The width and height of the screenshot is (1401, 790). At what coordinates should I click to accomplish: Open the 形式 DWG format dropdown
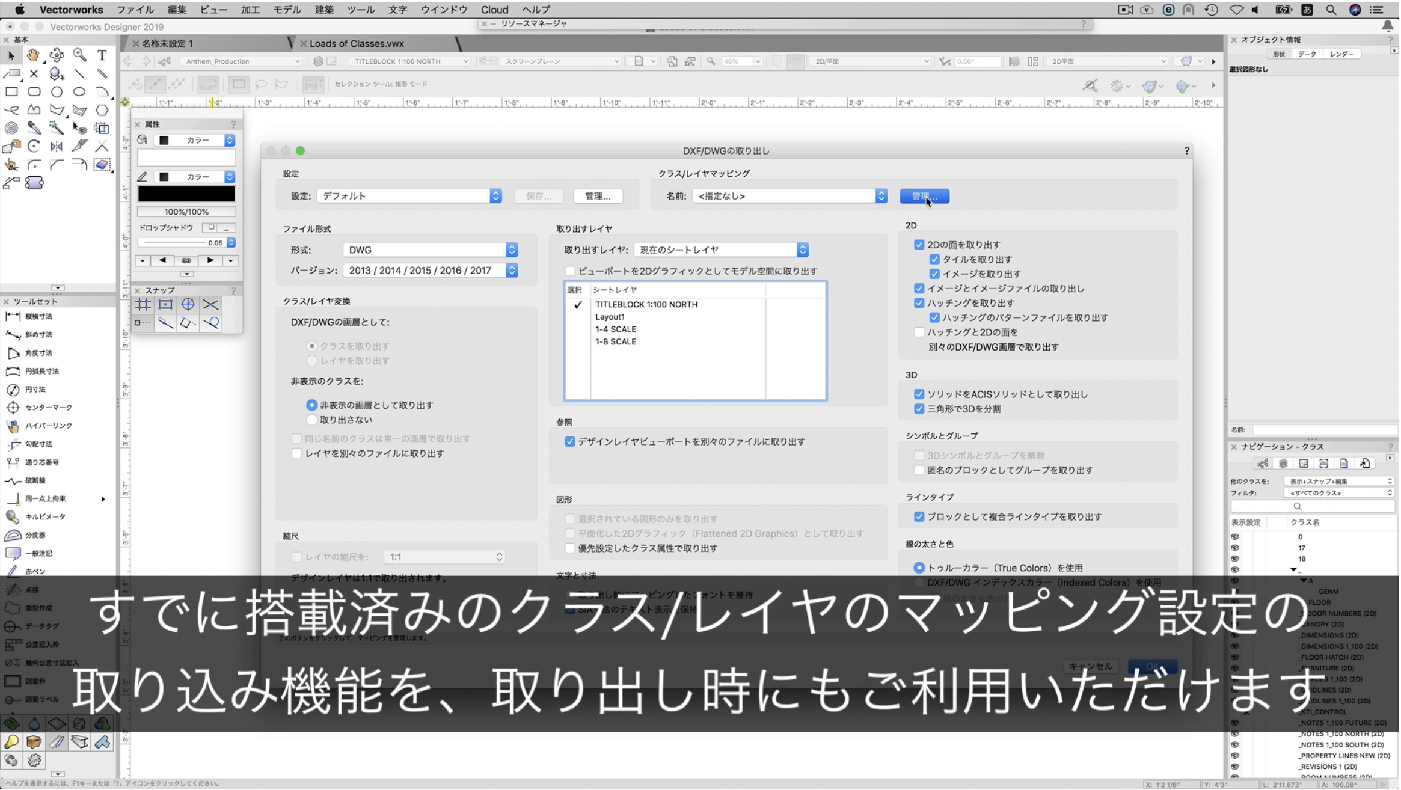(431, 250)
